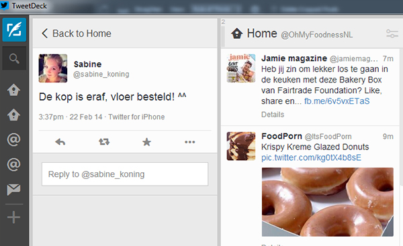Viewport: 403px width, 246px height.
Task: Open the new tweet compose button
Action: pyautogui.click(x=14, y=29)
